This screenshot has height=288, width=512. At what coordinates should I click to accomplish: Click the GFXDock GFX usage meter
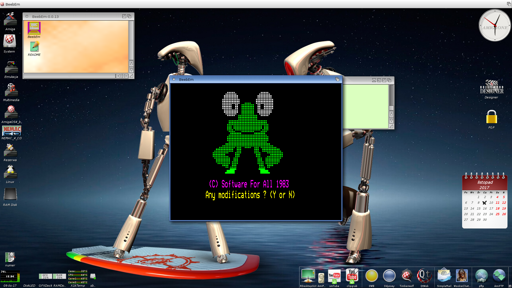click(46, 276)
